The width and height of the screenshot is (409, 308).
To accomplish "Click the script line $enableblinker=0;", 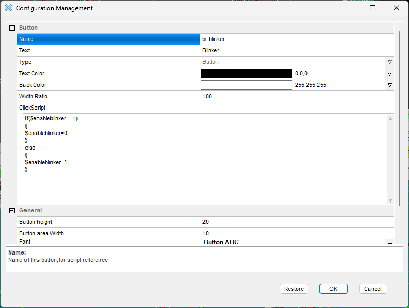I will pyautogui.click(x=47, y=133).
